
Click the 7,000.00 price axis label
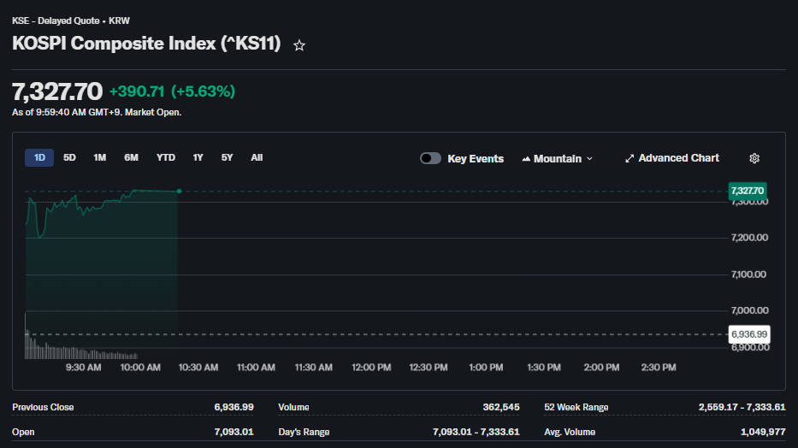749,310
